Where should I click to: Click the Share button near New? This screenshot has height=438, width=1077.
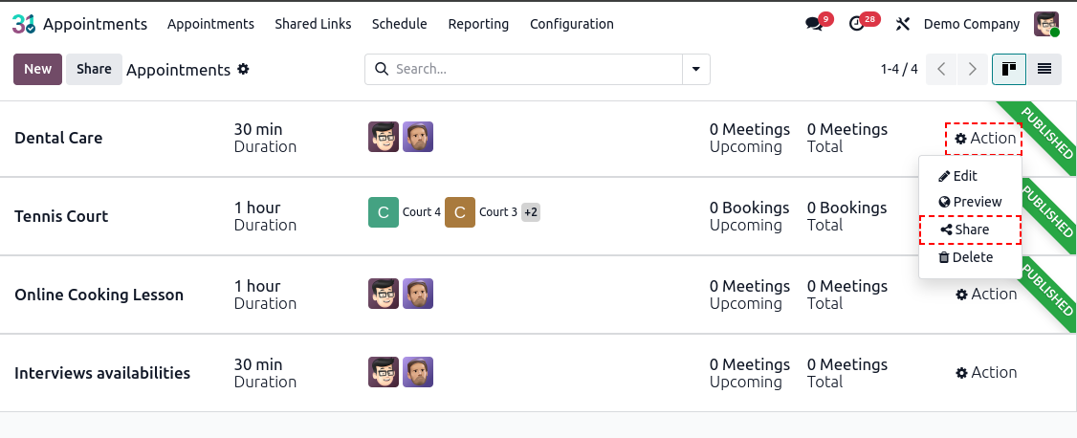[94, 70]
